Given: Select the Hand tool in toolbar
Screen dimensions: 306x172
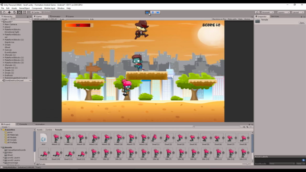Looking at the screenshot, I should 4,12.
